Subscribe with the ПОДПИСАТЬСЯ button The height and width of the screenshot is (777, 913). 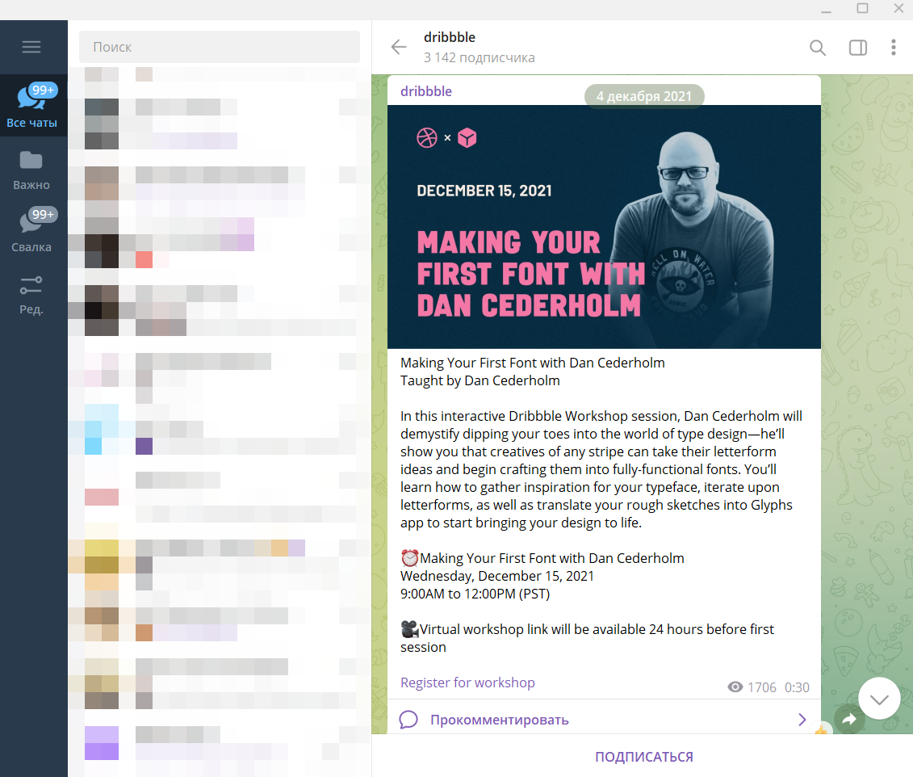644,757
